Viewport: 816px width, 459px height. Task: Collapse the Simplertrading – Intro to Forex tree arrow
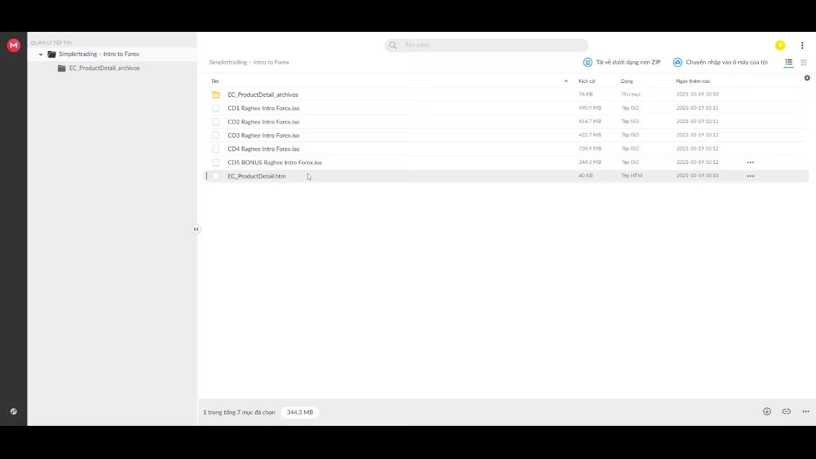(41, 54)
